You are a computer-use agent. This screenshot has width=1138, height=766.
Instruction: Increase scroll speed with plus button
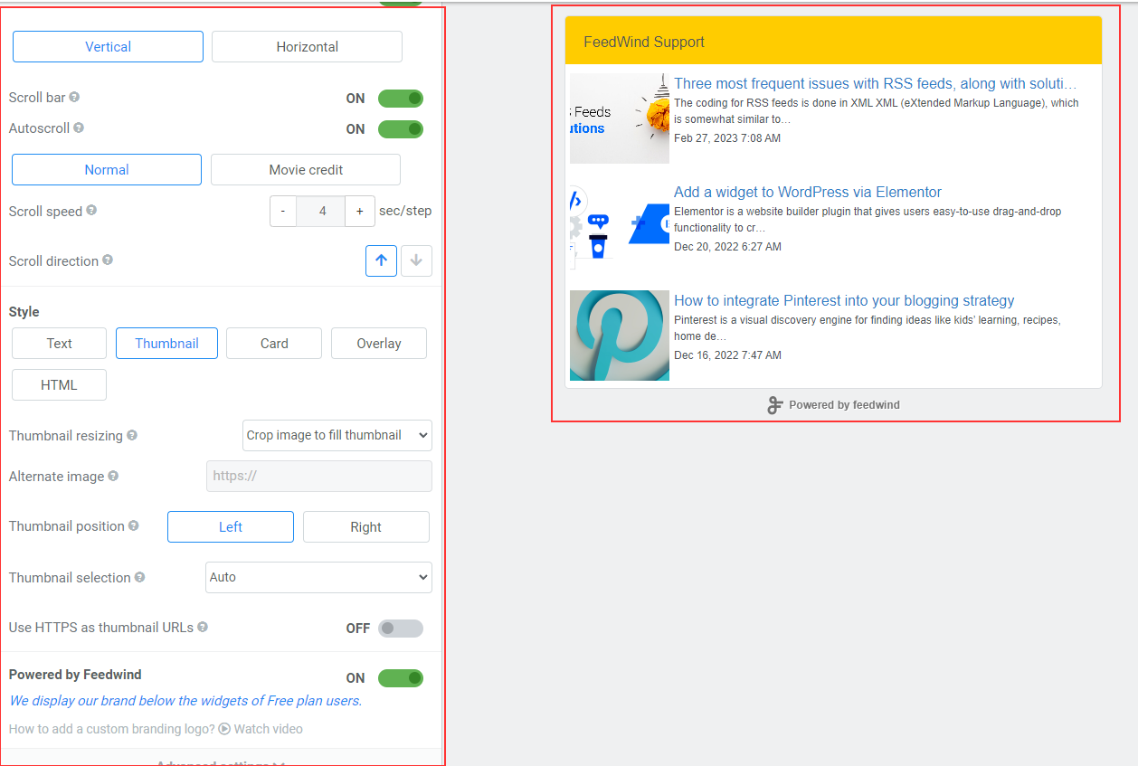360,211
